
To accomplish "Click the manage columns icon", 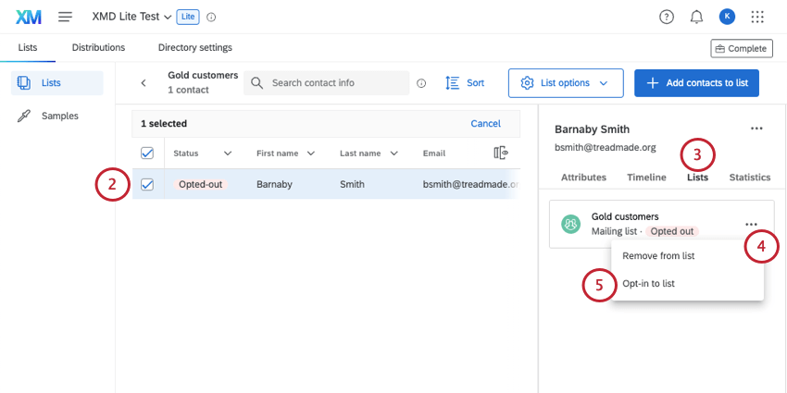I will point(501,154).
